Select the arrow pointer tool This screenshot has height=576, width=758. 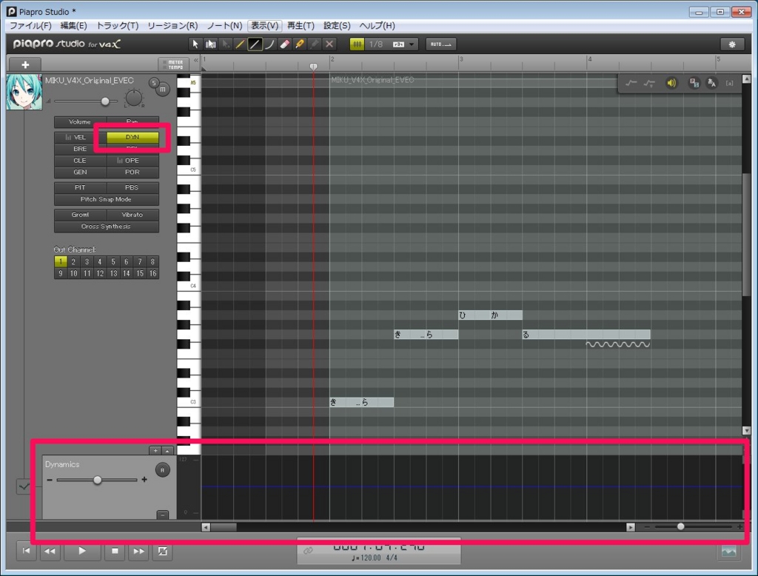tap(196, 44)
